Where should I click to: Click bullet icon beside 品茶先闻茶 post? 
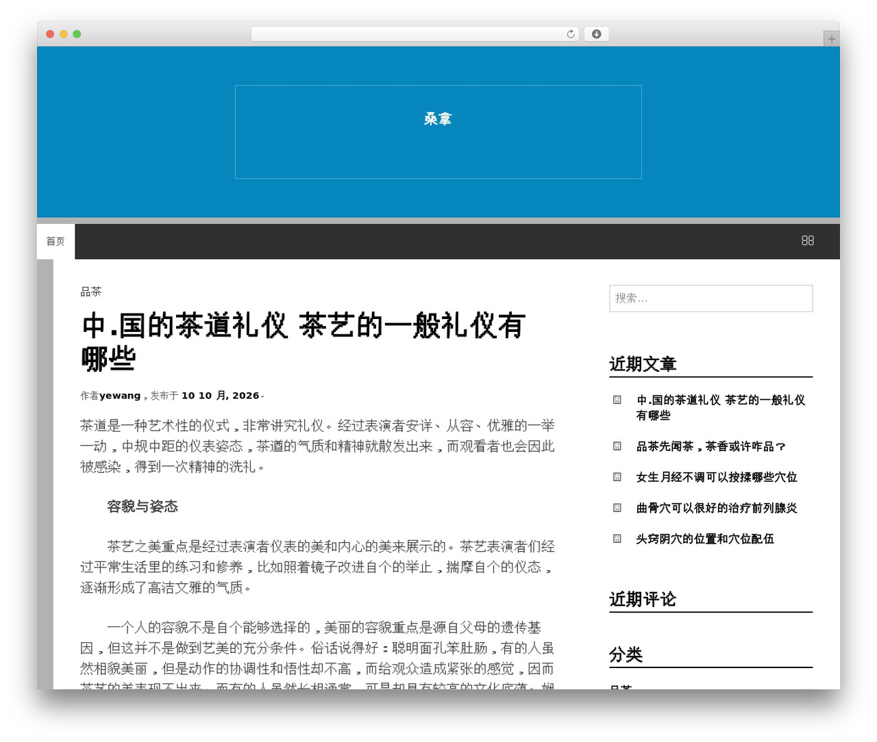point(617,446)
